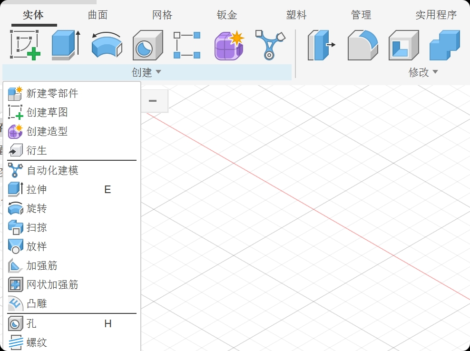Expand the 创建 dropdown menu
The width and height of the screenshot is (470, 351).
click(x=147, y=72)
